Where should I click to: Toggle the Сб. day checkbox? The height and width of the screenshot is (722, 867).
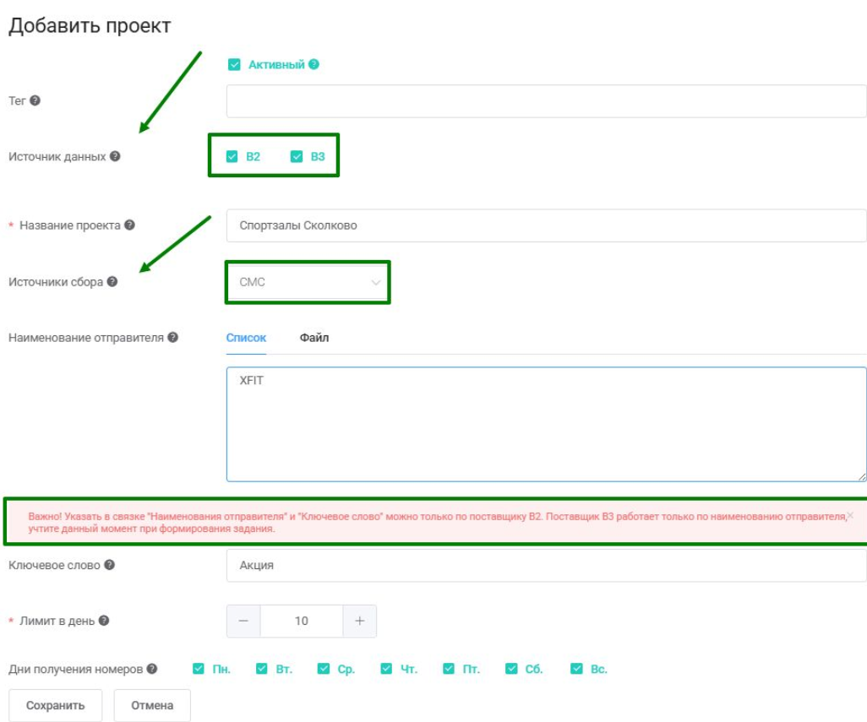pyautogui.click(x=511, y=669)
